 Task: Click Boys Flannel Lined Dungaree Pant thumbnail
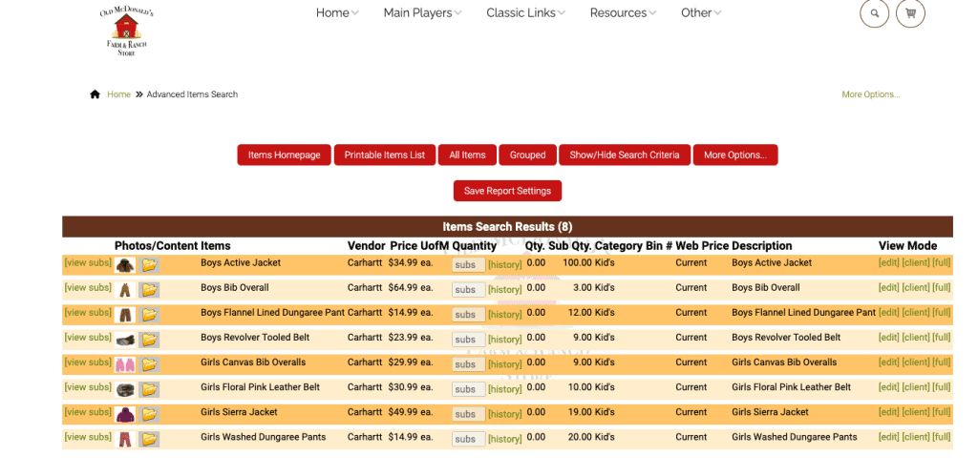click(x=125, y=315)
